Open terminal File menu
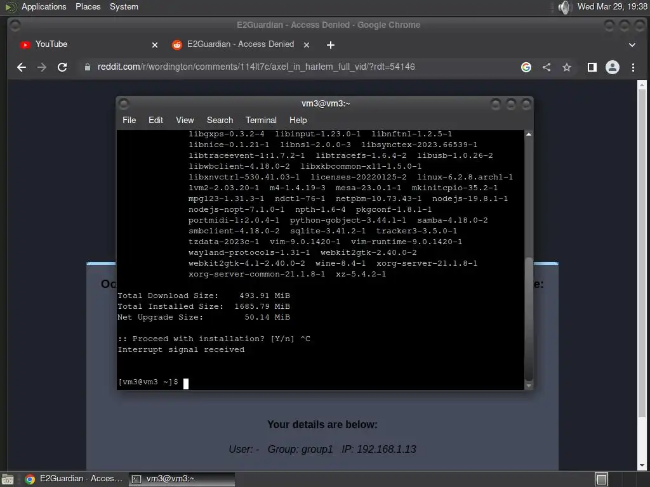Image resolution: width=650 pixels, height=487 pixels. [x=129, y=120]
